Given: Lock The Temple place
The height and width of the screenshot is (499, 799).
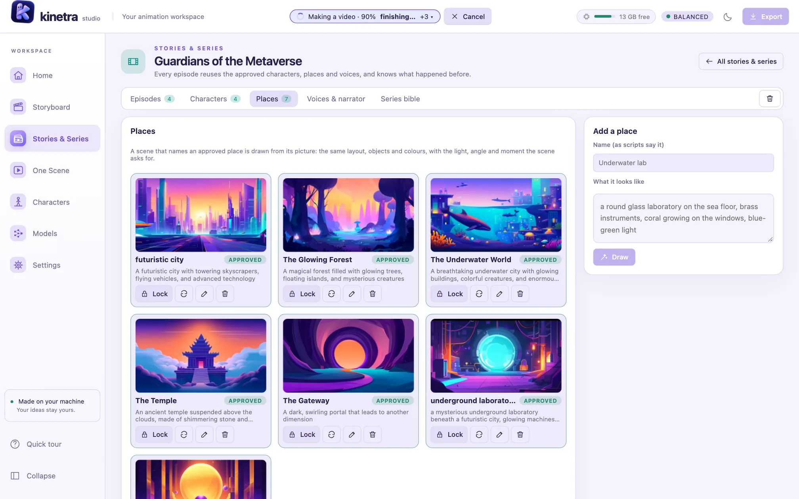Looking at the screenshot, I should (154, 434).
